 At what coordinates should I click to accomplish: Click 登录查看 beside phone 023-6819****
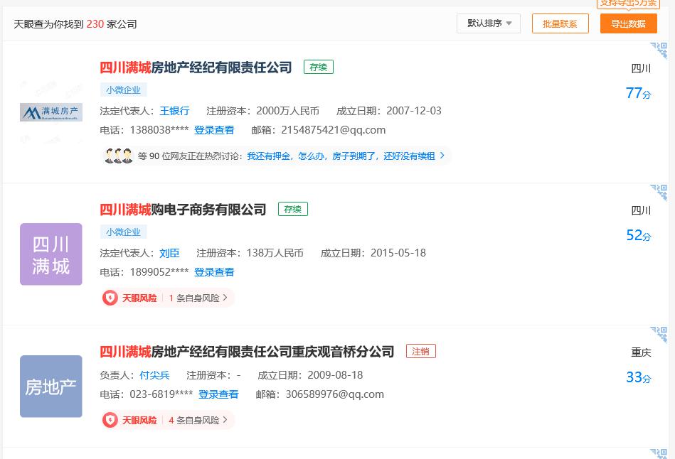point(218,394)
